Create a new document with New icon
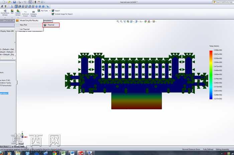Viewport: 234px width, 155px height. (x=4, y=2)
